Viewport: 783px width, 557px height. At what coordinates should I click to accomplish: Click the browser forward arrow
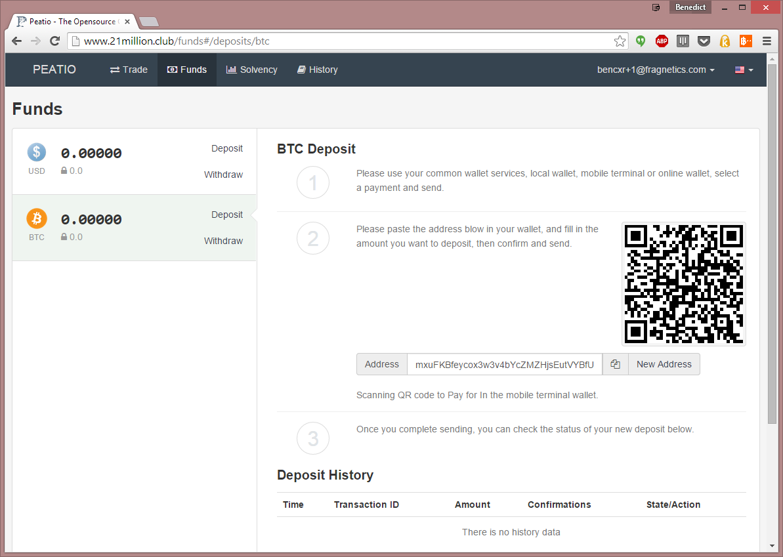[35, 41]
